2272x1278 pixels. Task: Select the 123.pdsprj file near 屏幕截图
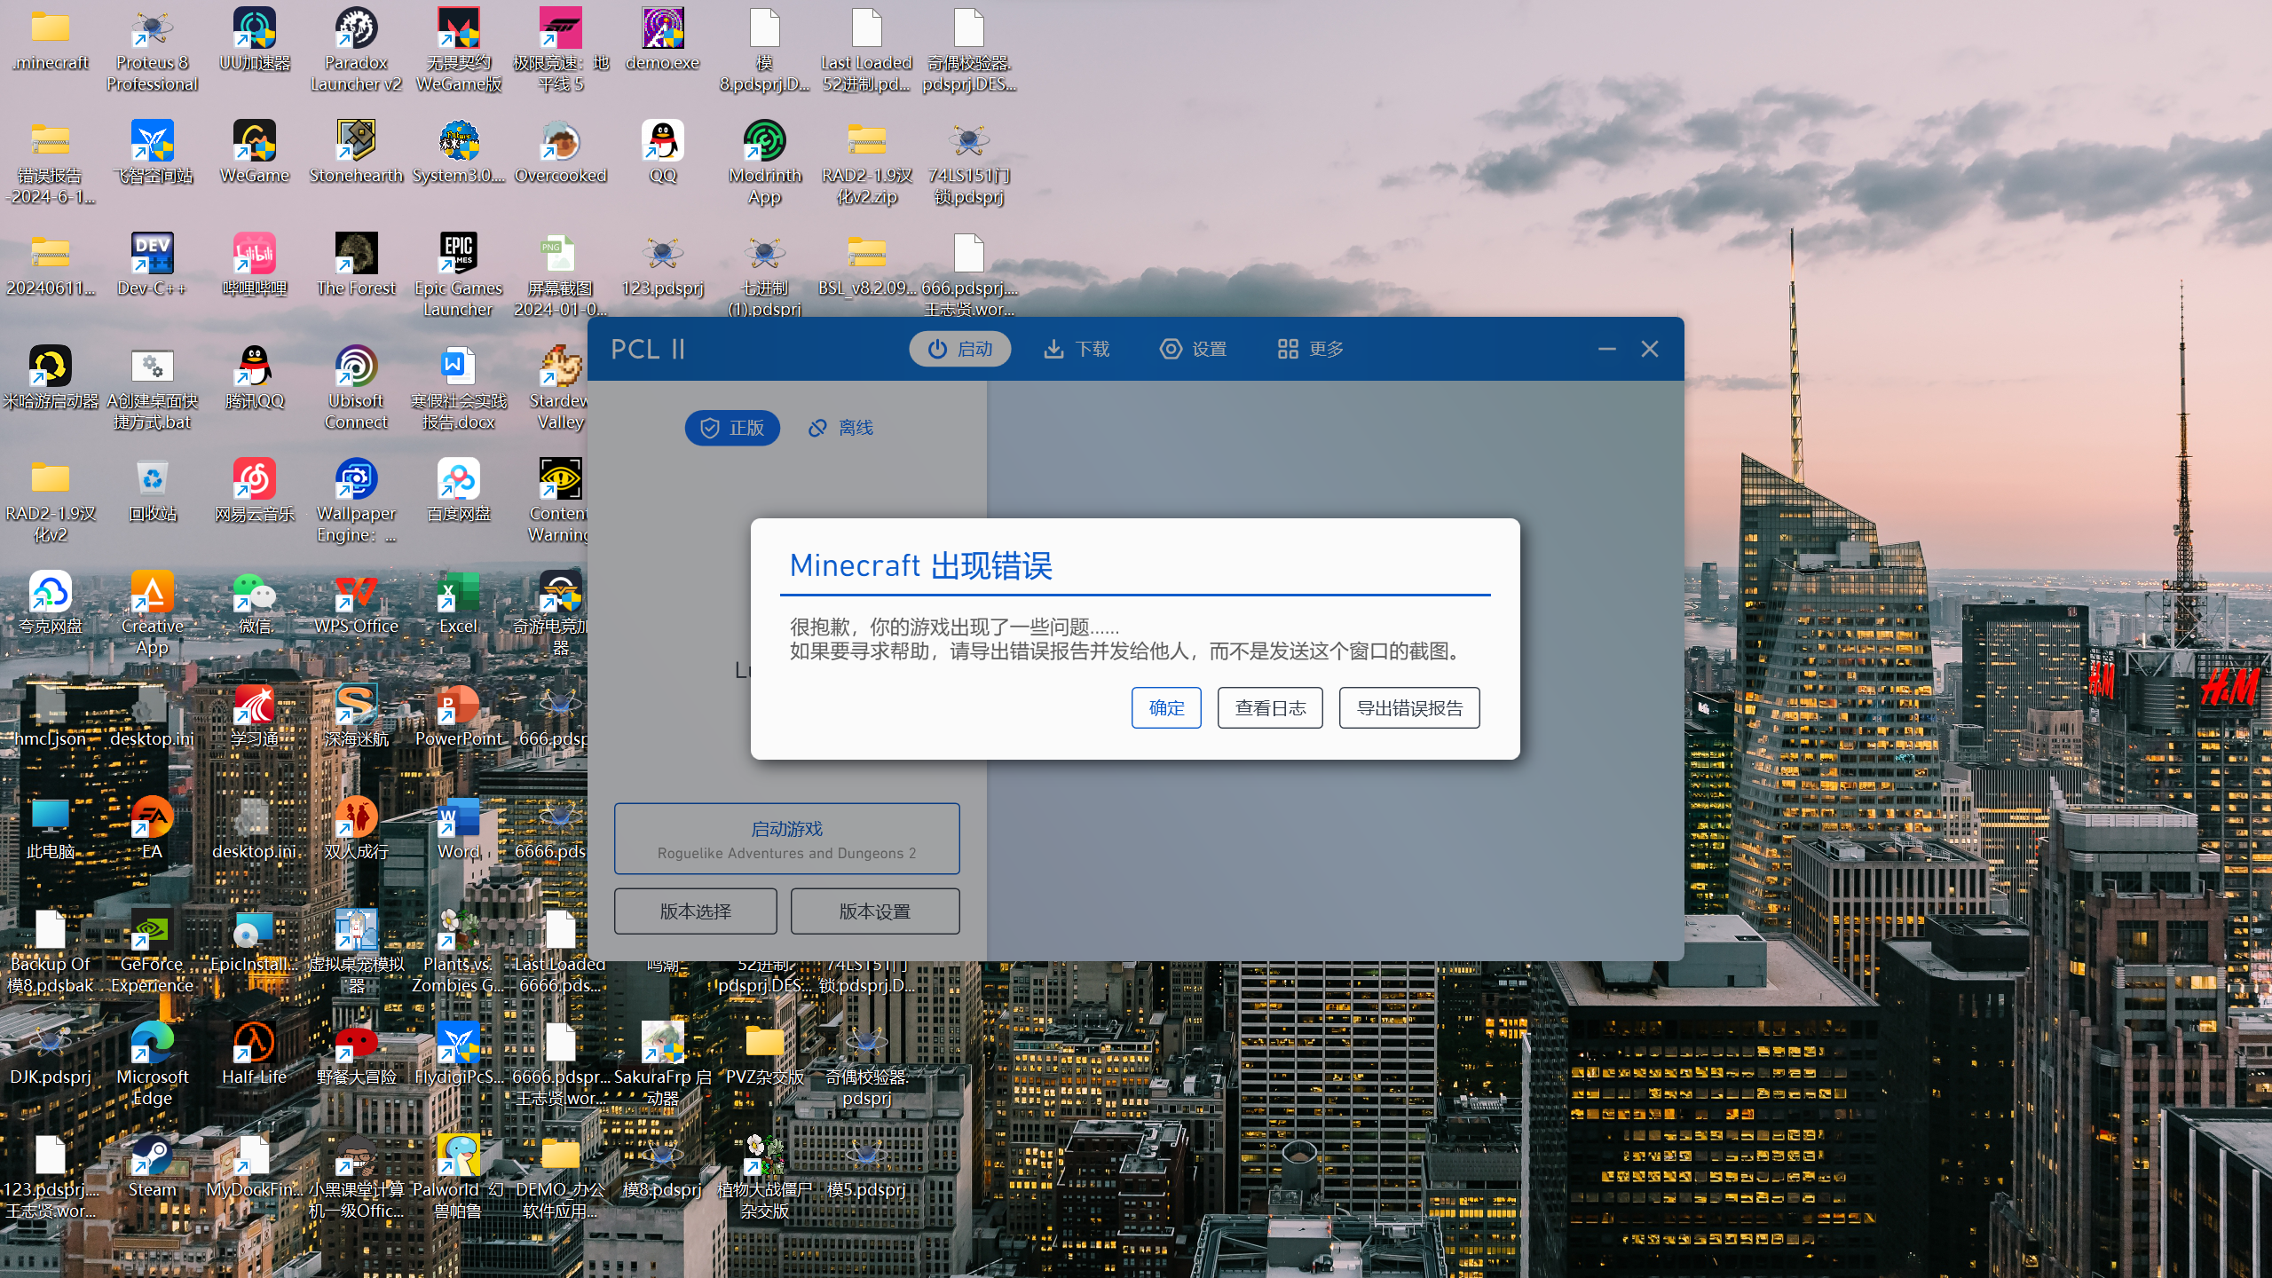point(663,265)
